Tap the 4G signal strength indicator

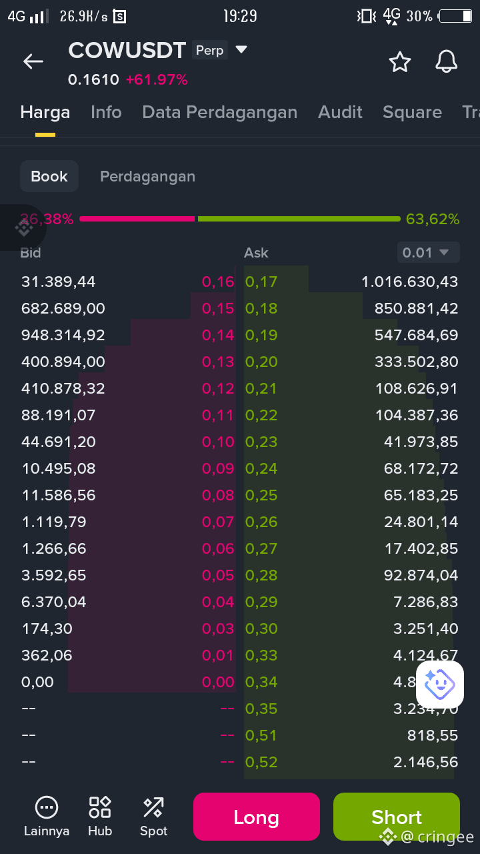pyautogui.click(x=27, y=16)
